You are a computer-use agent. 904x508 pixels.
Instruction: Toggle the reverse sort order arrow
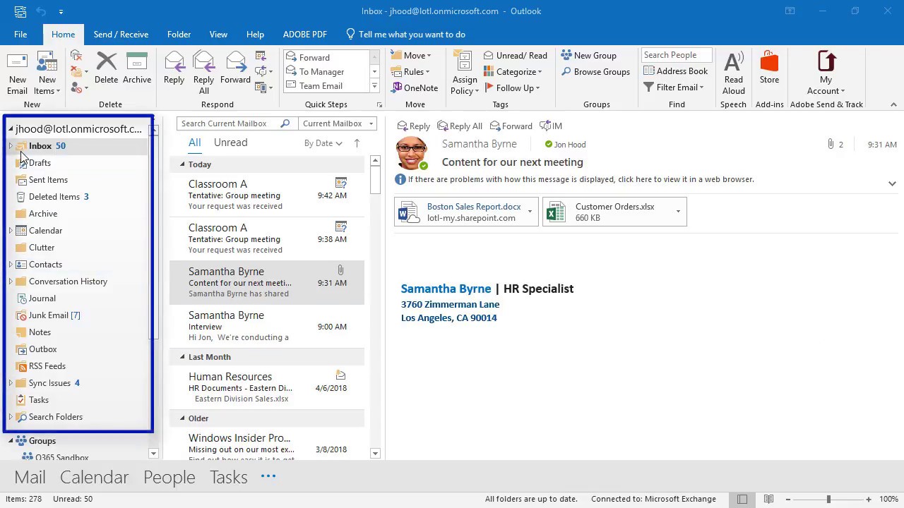tap(357, 143)
